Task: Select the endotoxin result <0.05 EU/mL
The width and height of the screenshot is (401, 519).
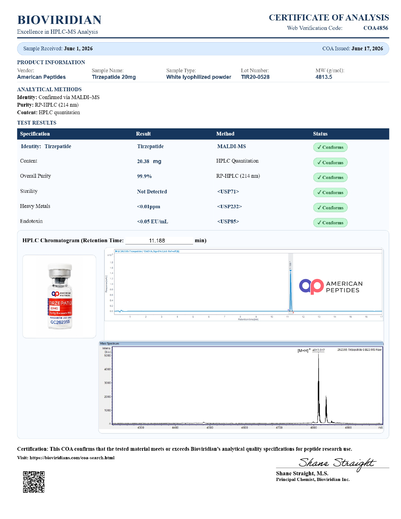Action: 153,221
